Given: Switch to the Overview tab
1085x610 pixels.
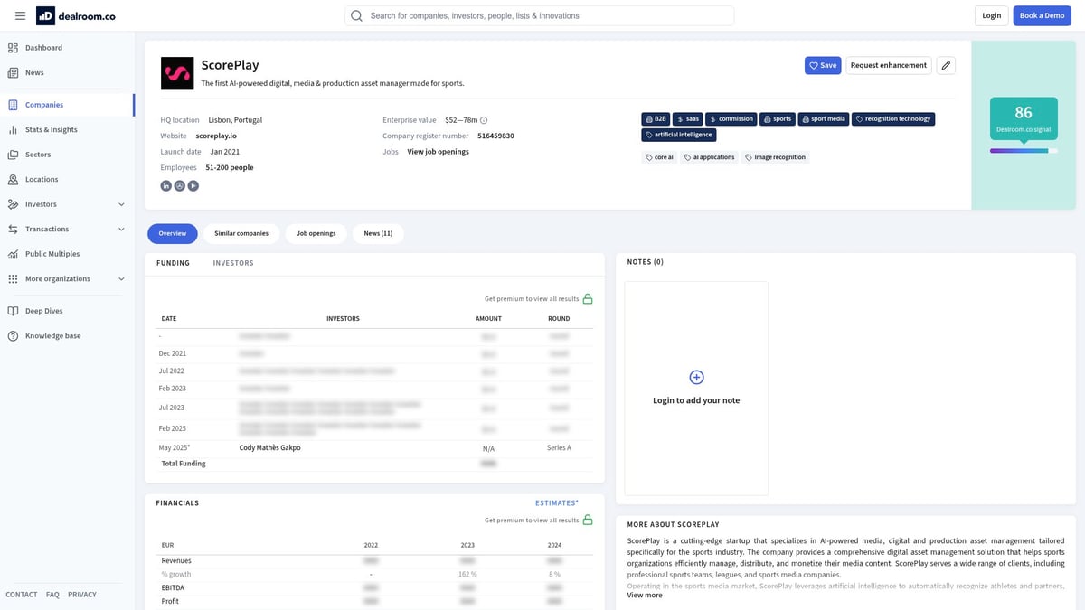Looking at the screenshot, I should pos(173,233).
